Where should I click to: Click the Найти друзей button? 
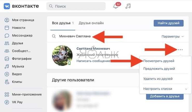click(x=168, y=23)
